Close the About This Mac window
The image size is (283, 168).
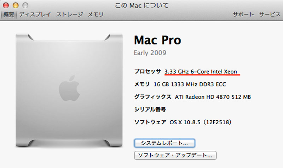[6, 5]
